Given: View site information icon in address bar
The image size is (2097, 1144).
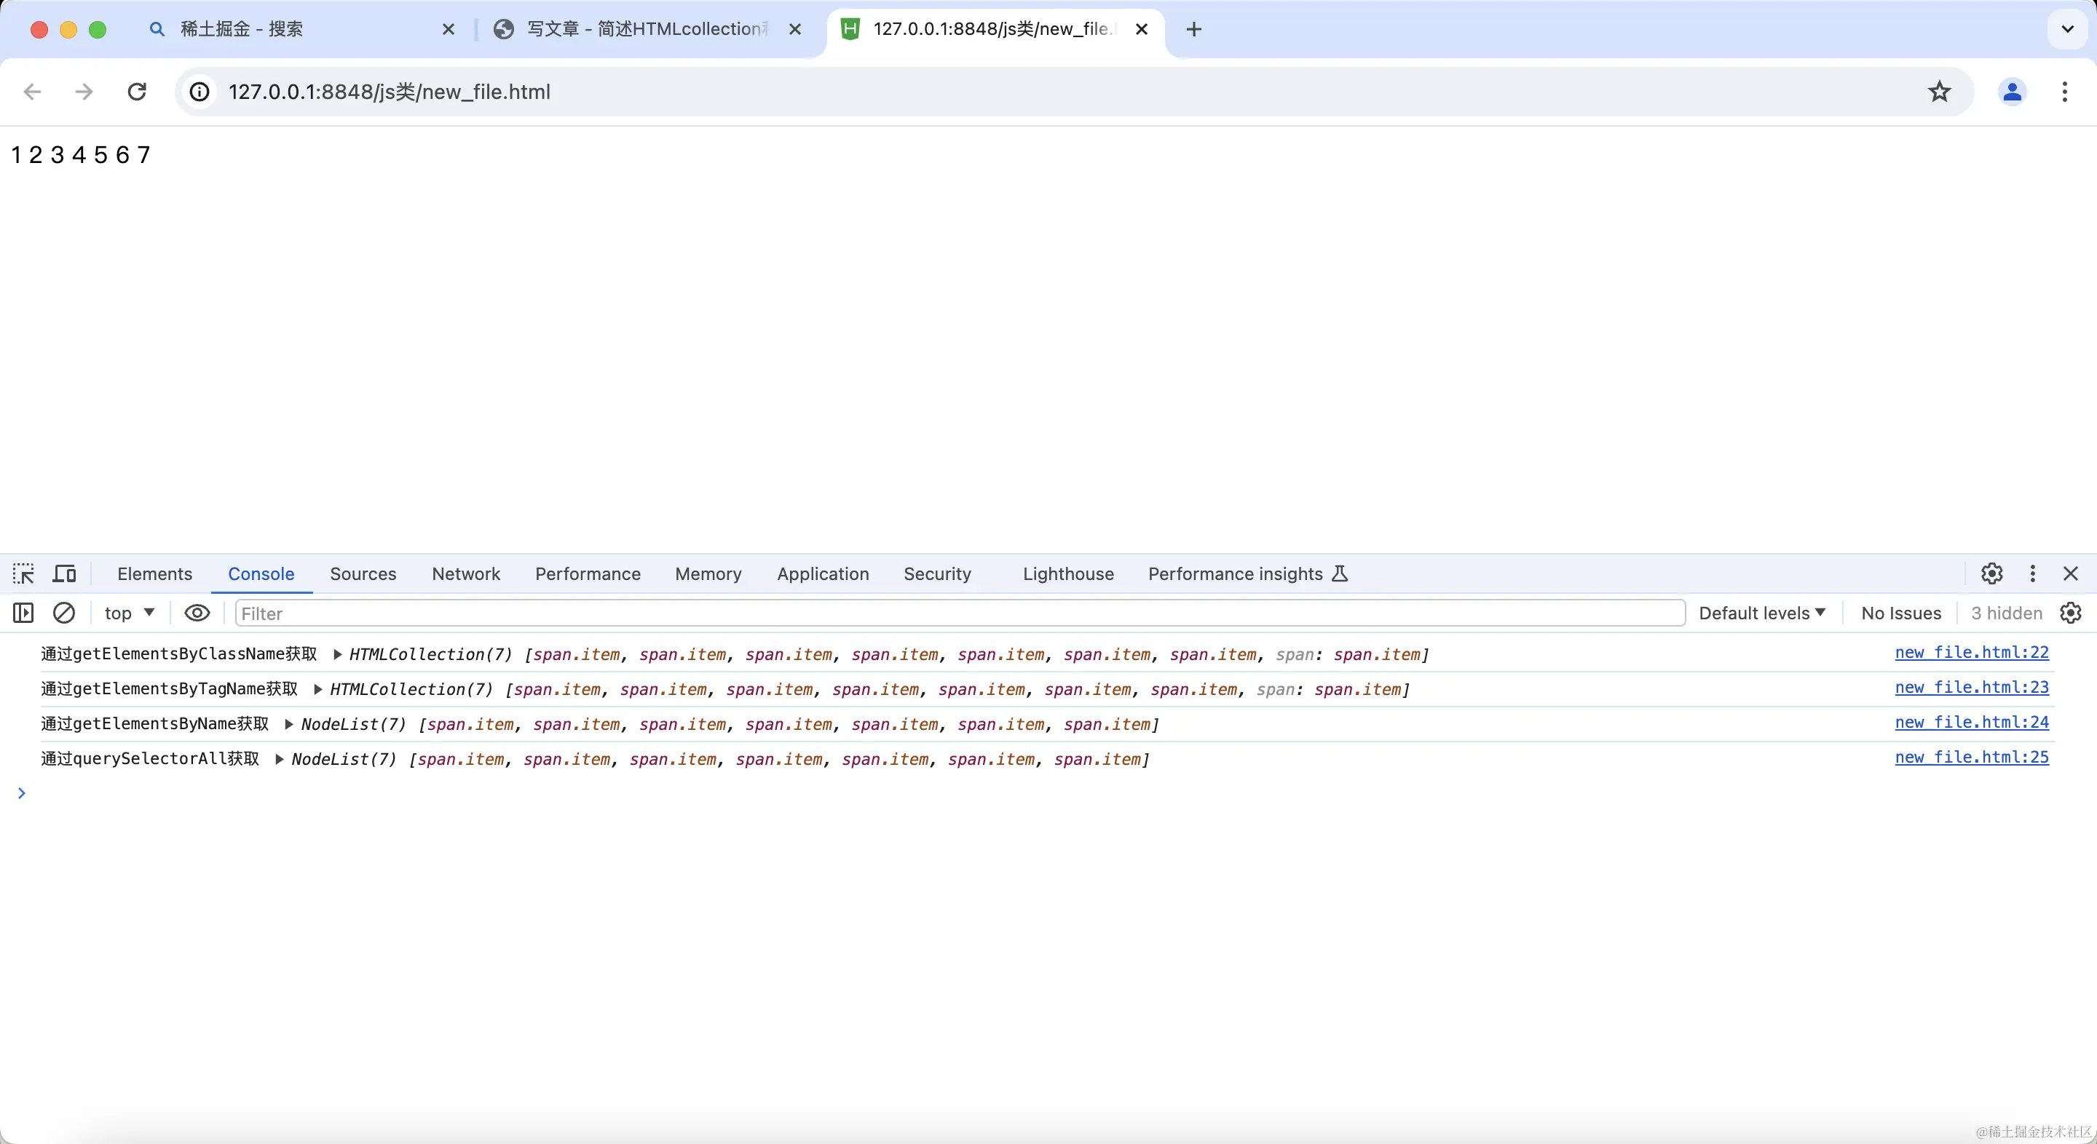Looking at the screenshot, I should point(200,92).
